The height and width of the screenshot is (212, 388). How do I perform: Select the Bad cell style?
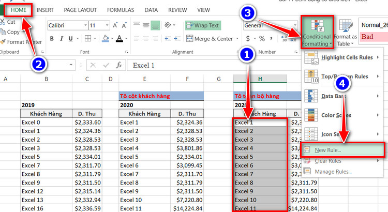click(x=373, y=37)
